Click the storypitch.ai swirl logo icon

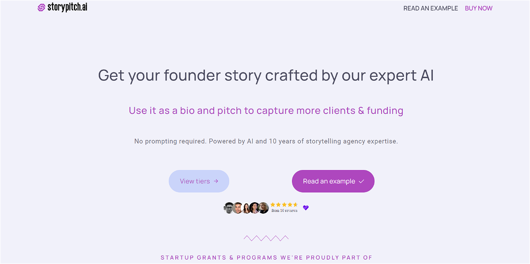tap(42, 8)
